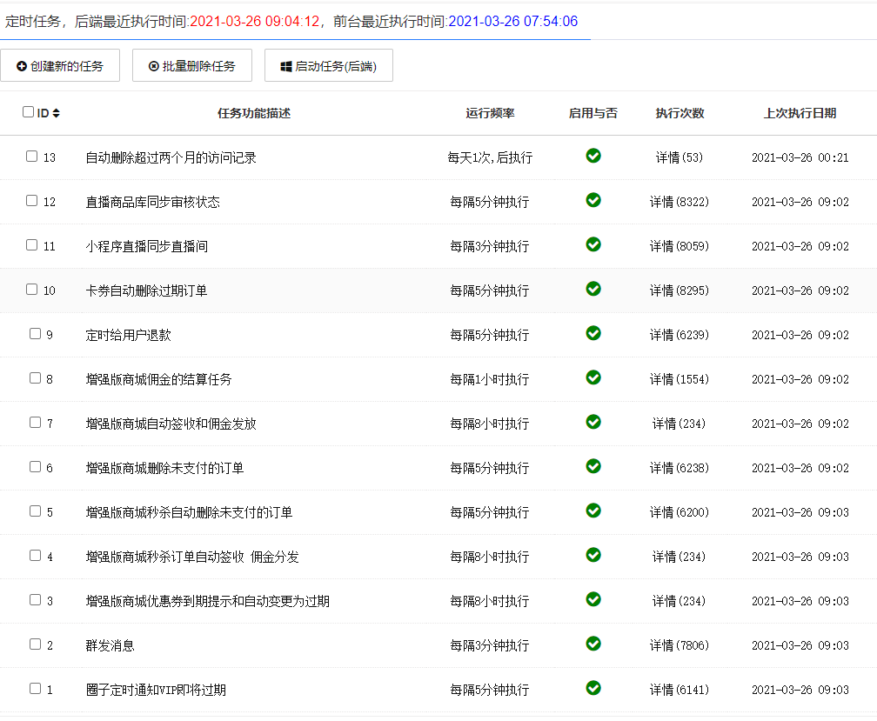Click the 增强版商城删除未支付的订单 description row

point(164,468)
